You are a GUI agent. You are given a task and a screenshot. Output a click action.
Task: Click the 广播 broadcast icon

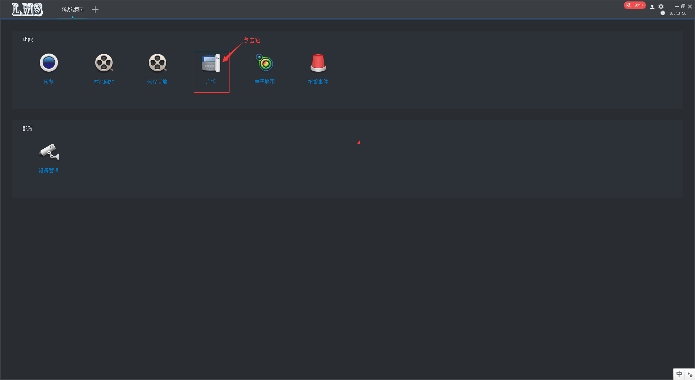pyautogui.click(x=211, y=64)
